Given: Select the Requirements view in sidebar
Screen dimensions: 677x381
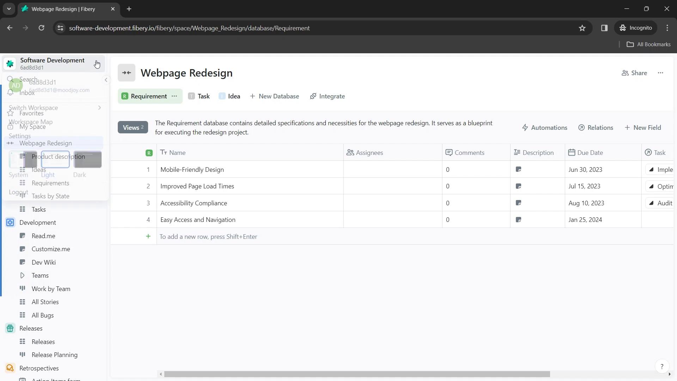Looking at the screenshot, I should point(50,183).
